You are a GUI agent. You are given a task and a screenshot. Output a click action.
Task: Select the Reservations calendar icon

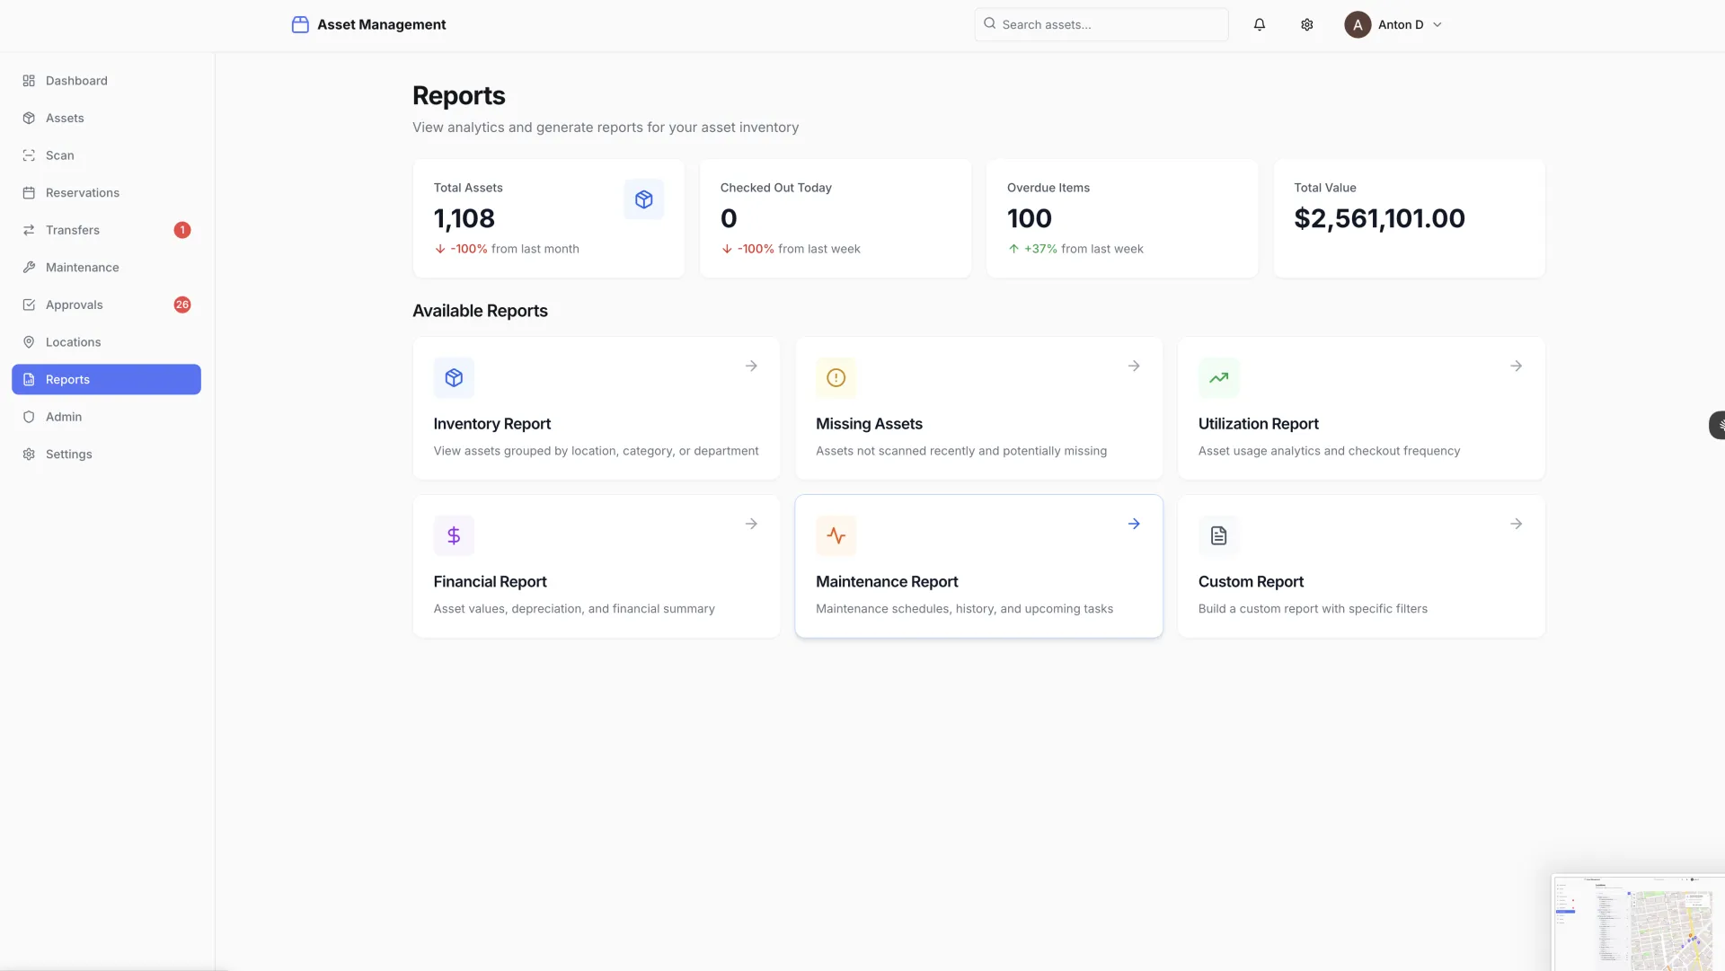pyautogui.click(x=28, y=192)
